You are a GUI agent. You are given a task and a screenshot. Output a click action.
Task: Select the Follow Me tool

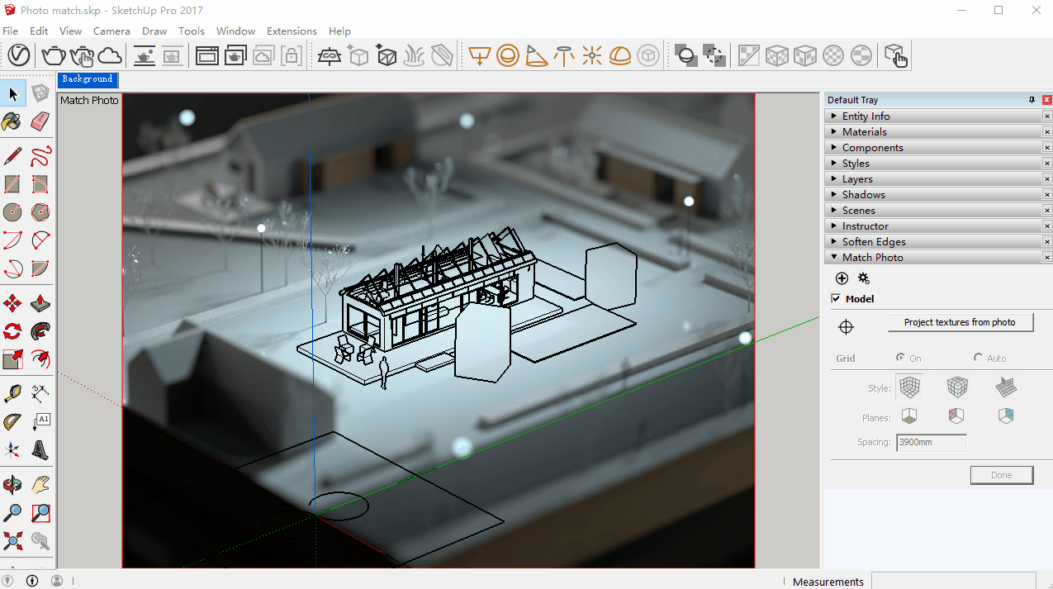tap(40, 331)
